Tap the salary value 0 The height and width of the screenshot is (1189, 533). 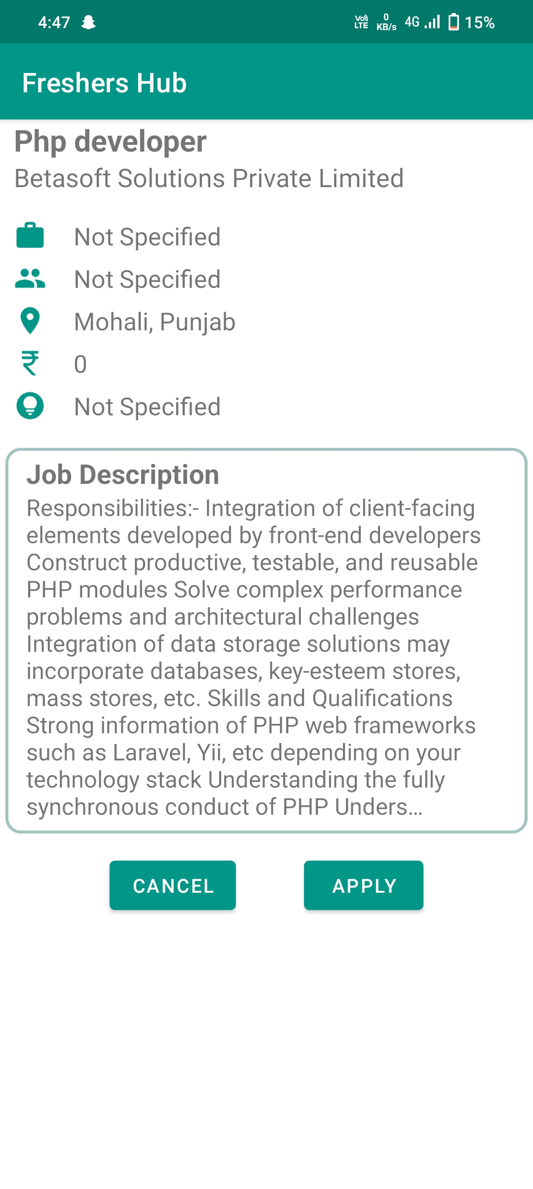(x=80, y=364)
